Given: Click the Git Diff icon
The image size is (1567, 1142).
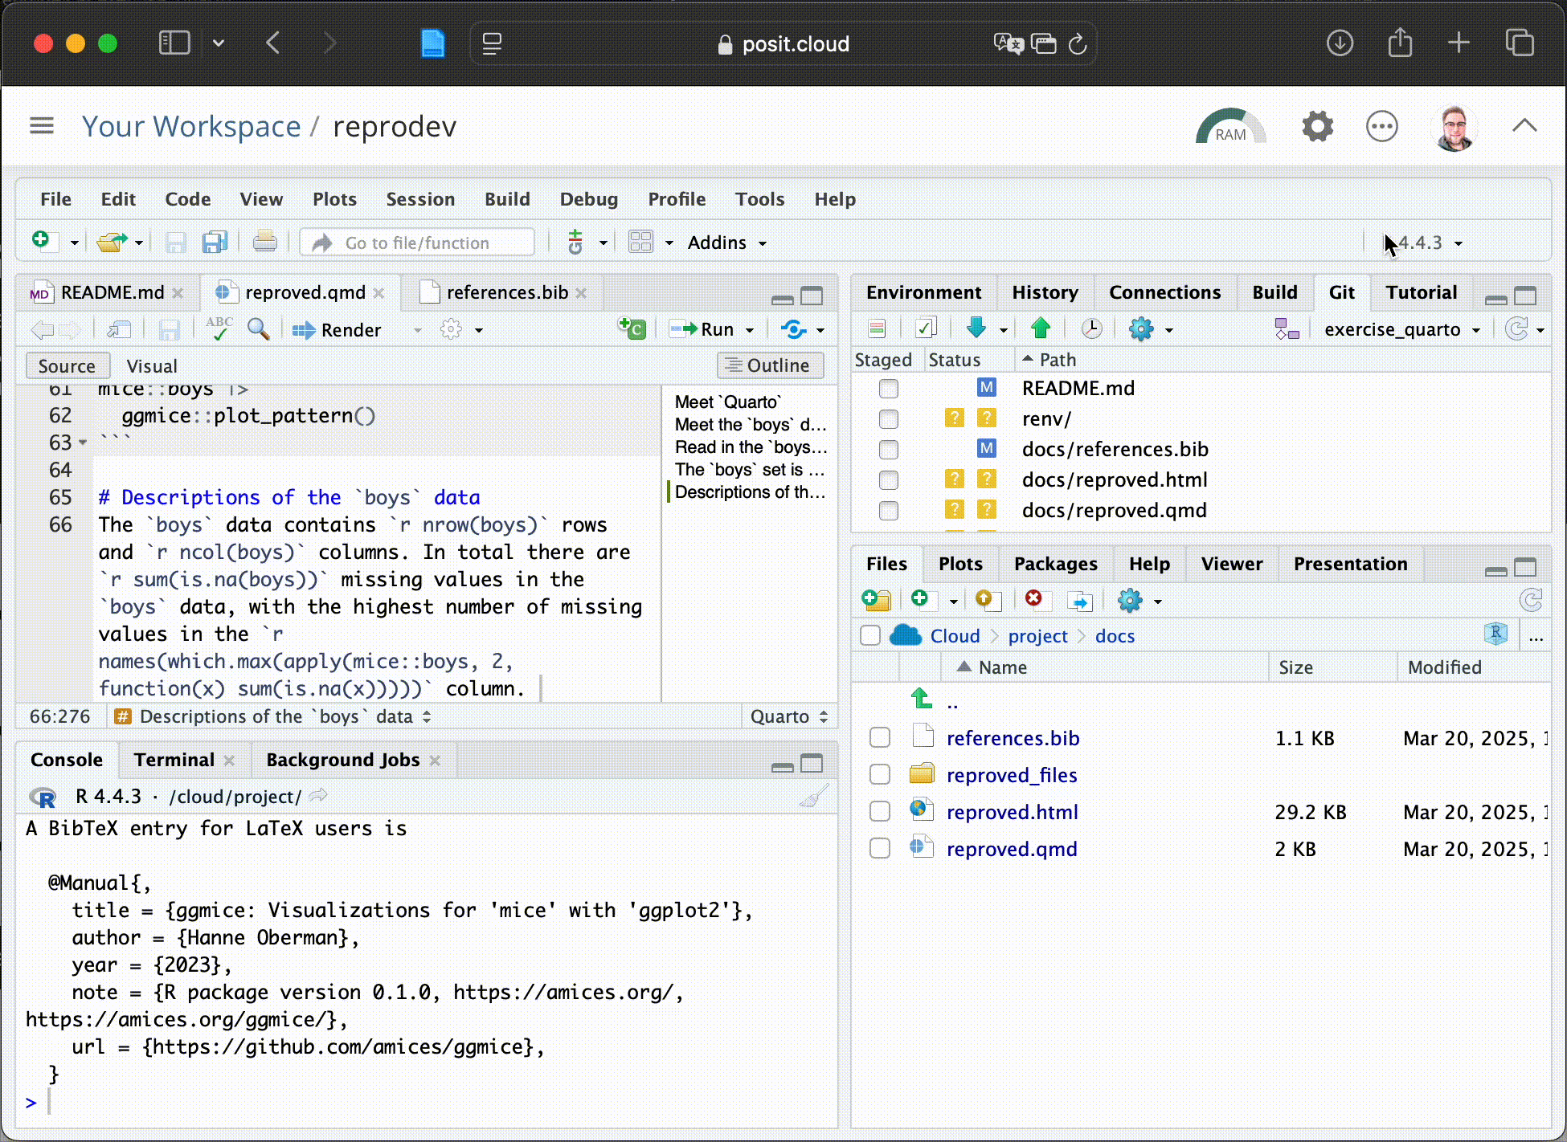Looking at the screenshot, I should coord(877,328).
